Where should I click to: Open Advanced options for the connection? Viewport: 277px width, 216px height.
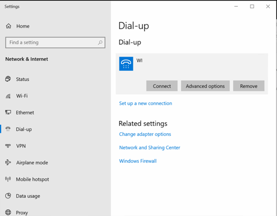205,86
